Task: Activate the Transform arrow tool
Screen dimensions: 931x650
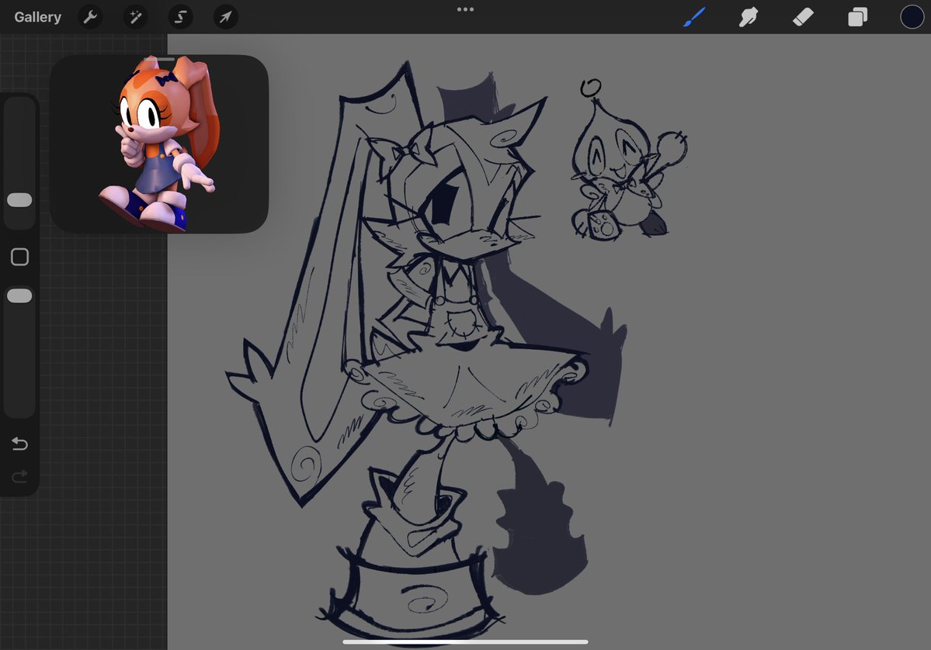Action: click(x=226, y=17)
